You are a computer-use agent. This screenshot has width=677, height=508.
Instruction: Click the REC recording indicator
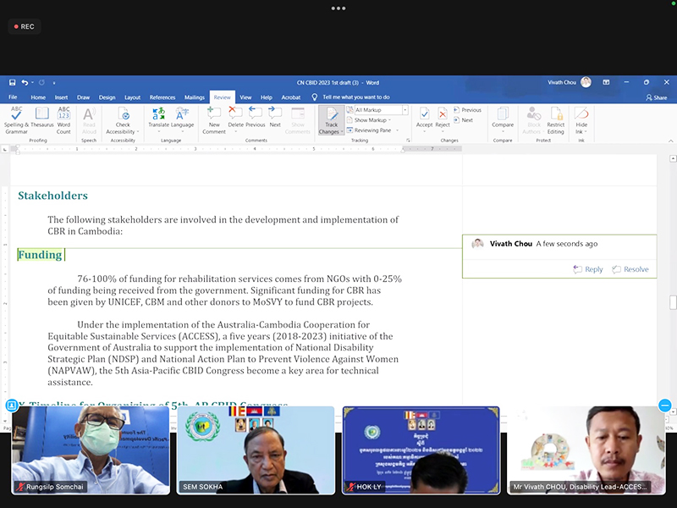click(25, 26)
